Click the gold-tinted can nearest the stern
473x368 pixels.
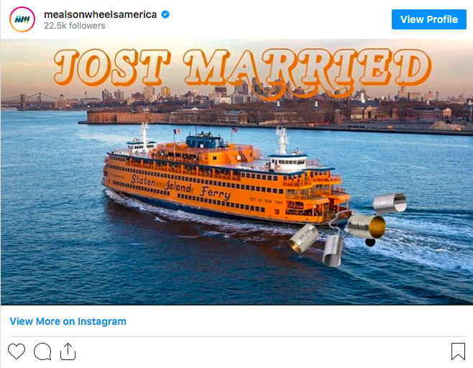[367, 226]
